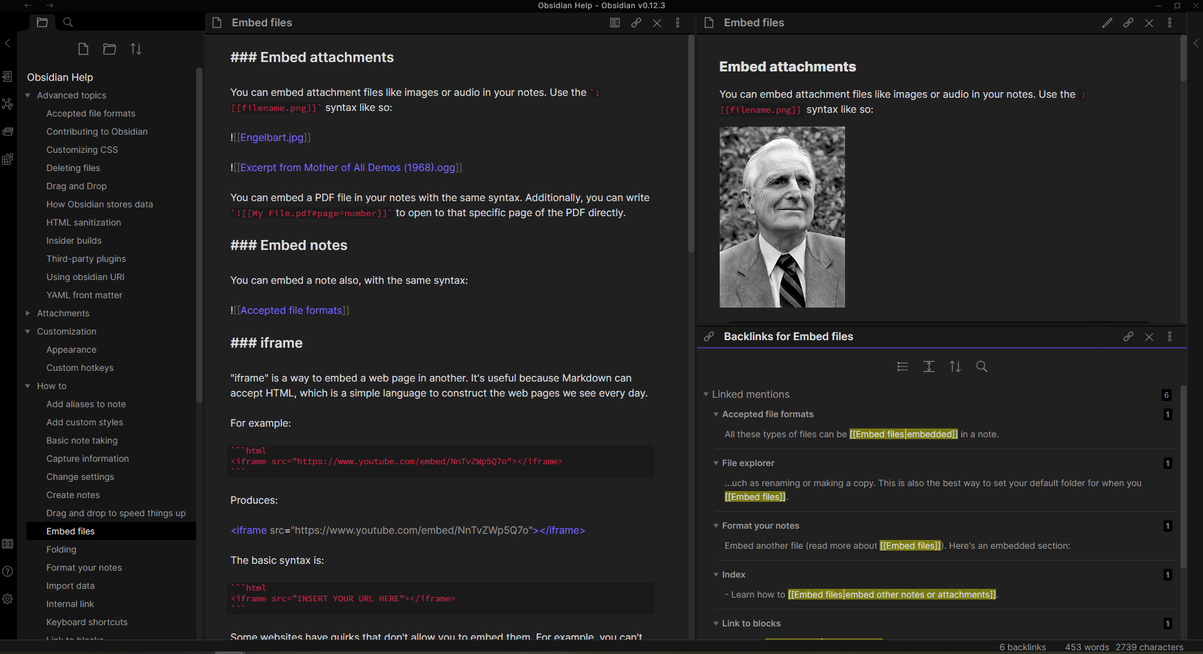This screenshot has width=1203, height=654.
Task: Expand the Attachments folder
Action: 28,313
